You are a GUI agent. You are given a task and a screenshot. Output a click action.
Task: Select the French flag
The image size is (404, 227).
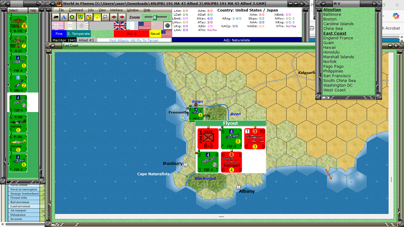click(x=132, y=26)
